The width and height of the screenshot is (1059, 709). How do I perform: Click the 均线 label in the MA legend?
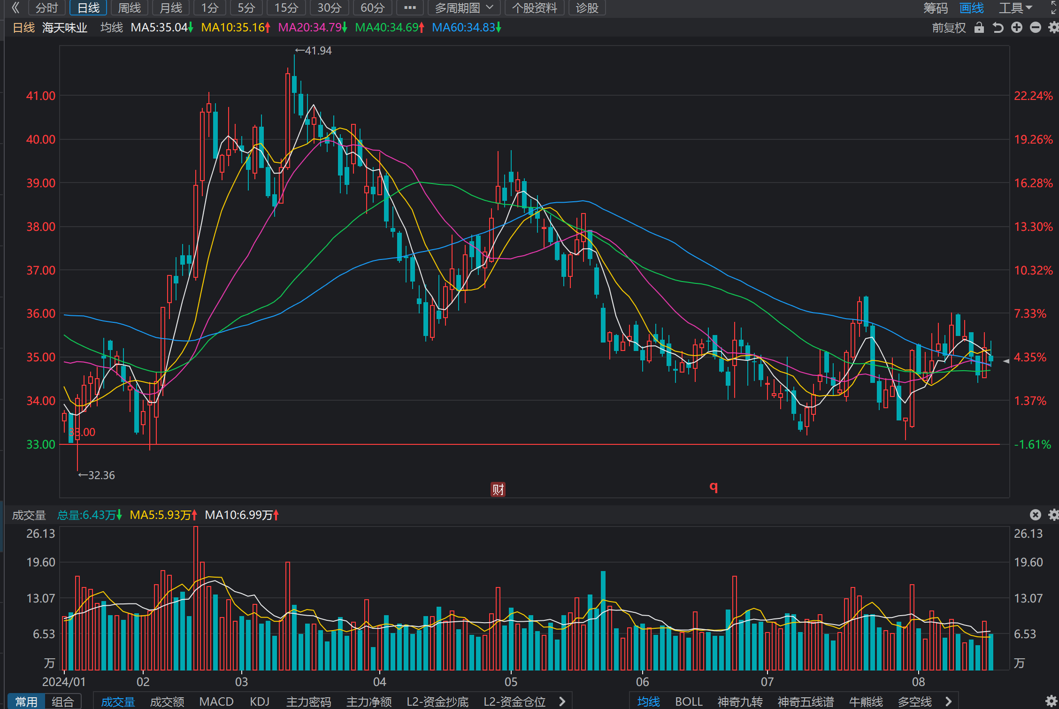pyautogui.click(x=112, y=28)
